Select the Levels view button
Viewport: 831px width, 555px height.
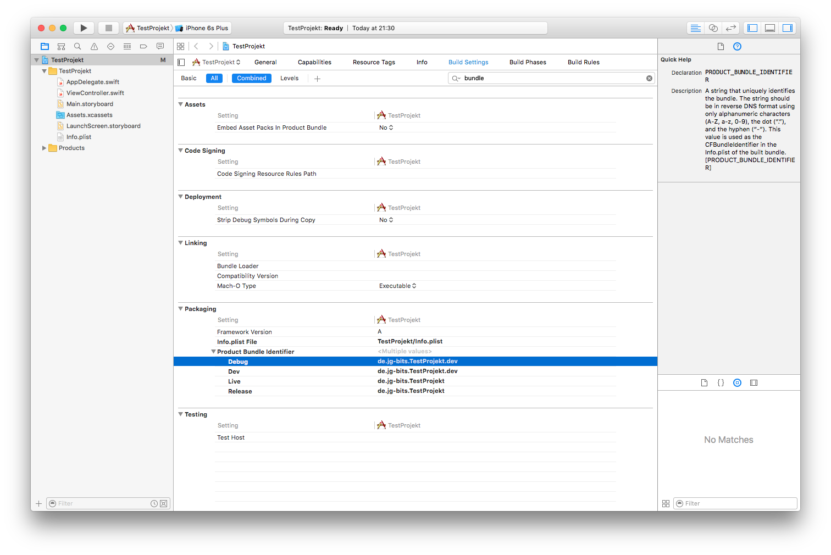289,79
